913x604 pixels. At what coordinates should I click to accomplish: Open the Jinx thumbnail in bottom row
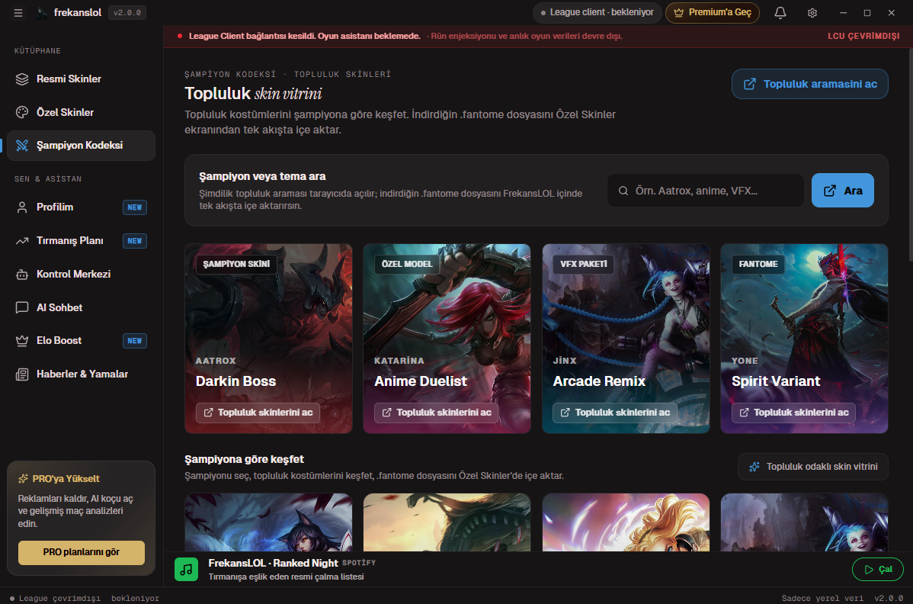coord(804,522)
